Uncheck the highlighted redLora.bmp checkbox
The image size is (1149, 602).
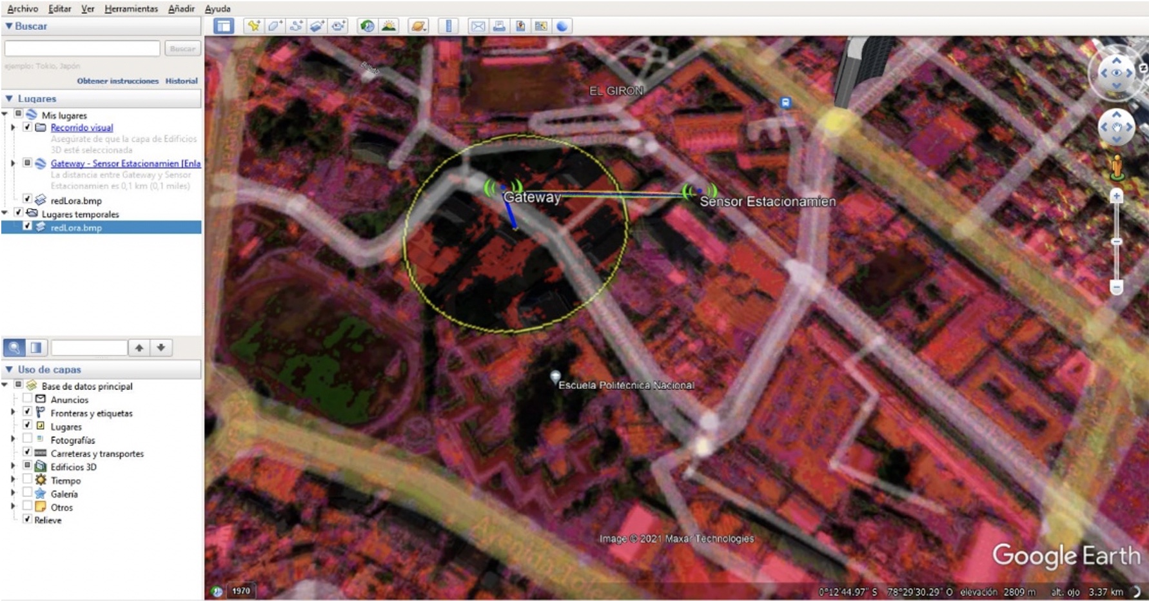(x=27, y=226)
